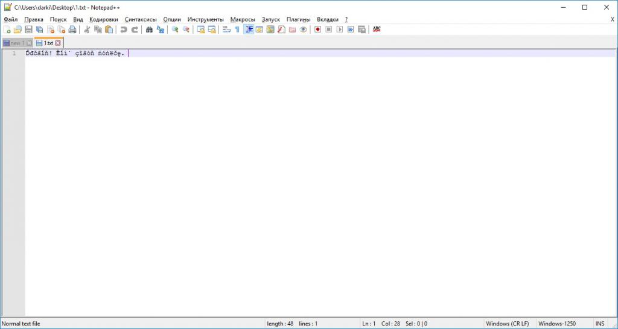The image size is (618, 329).
Task: Open the Опции menu
Action: pos(172,19)
